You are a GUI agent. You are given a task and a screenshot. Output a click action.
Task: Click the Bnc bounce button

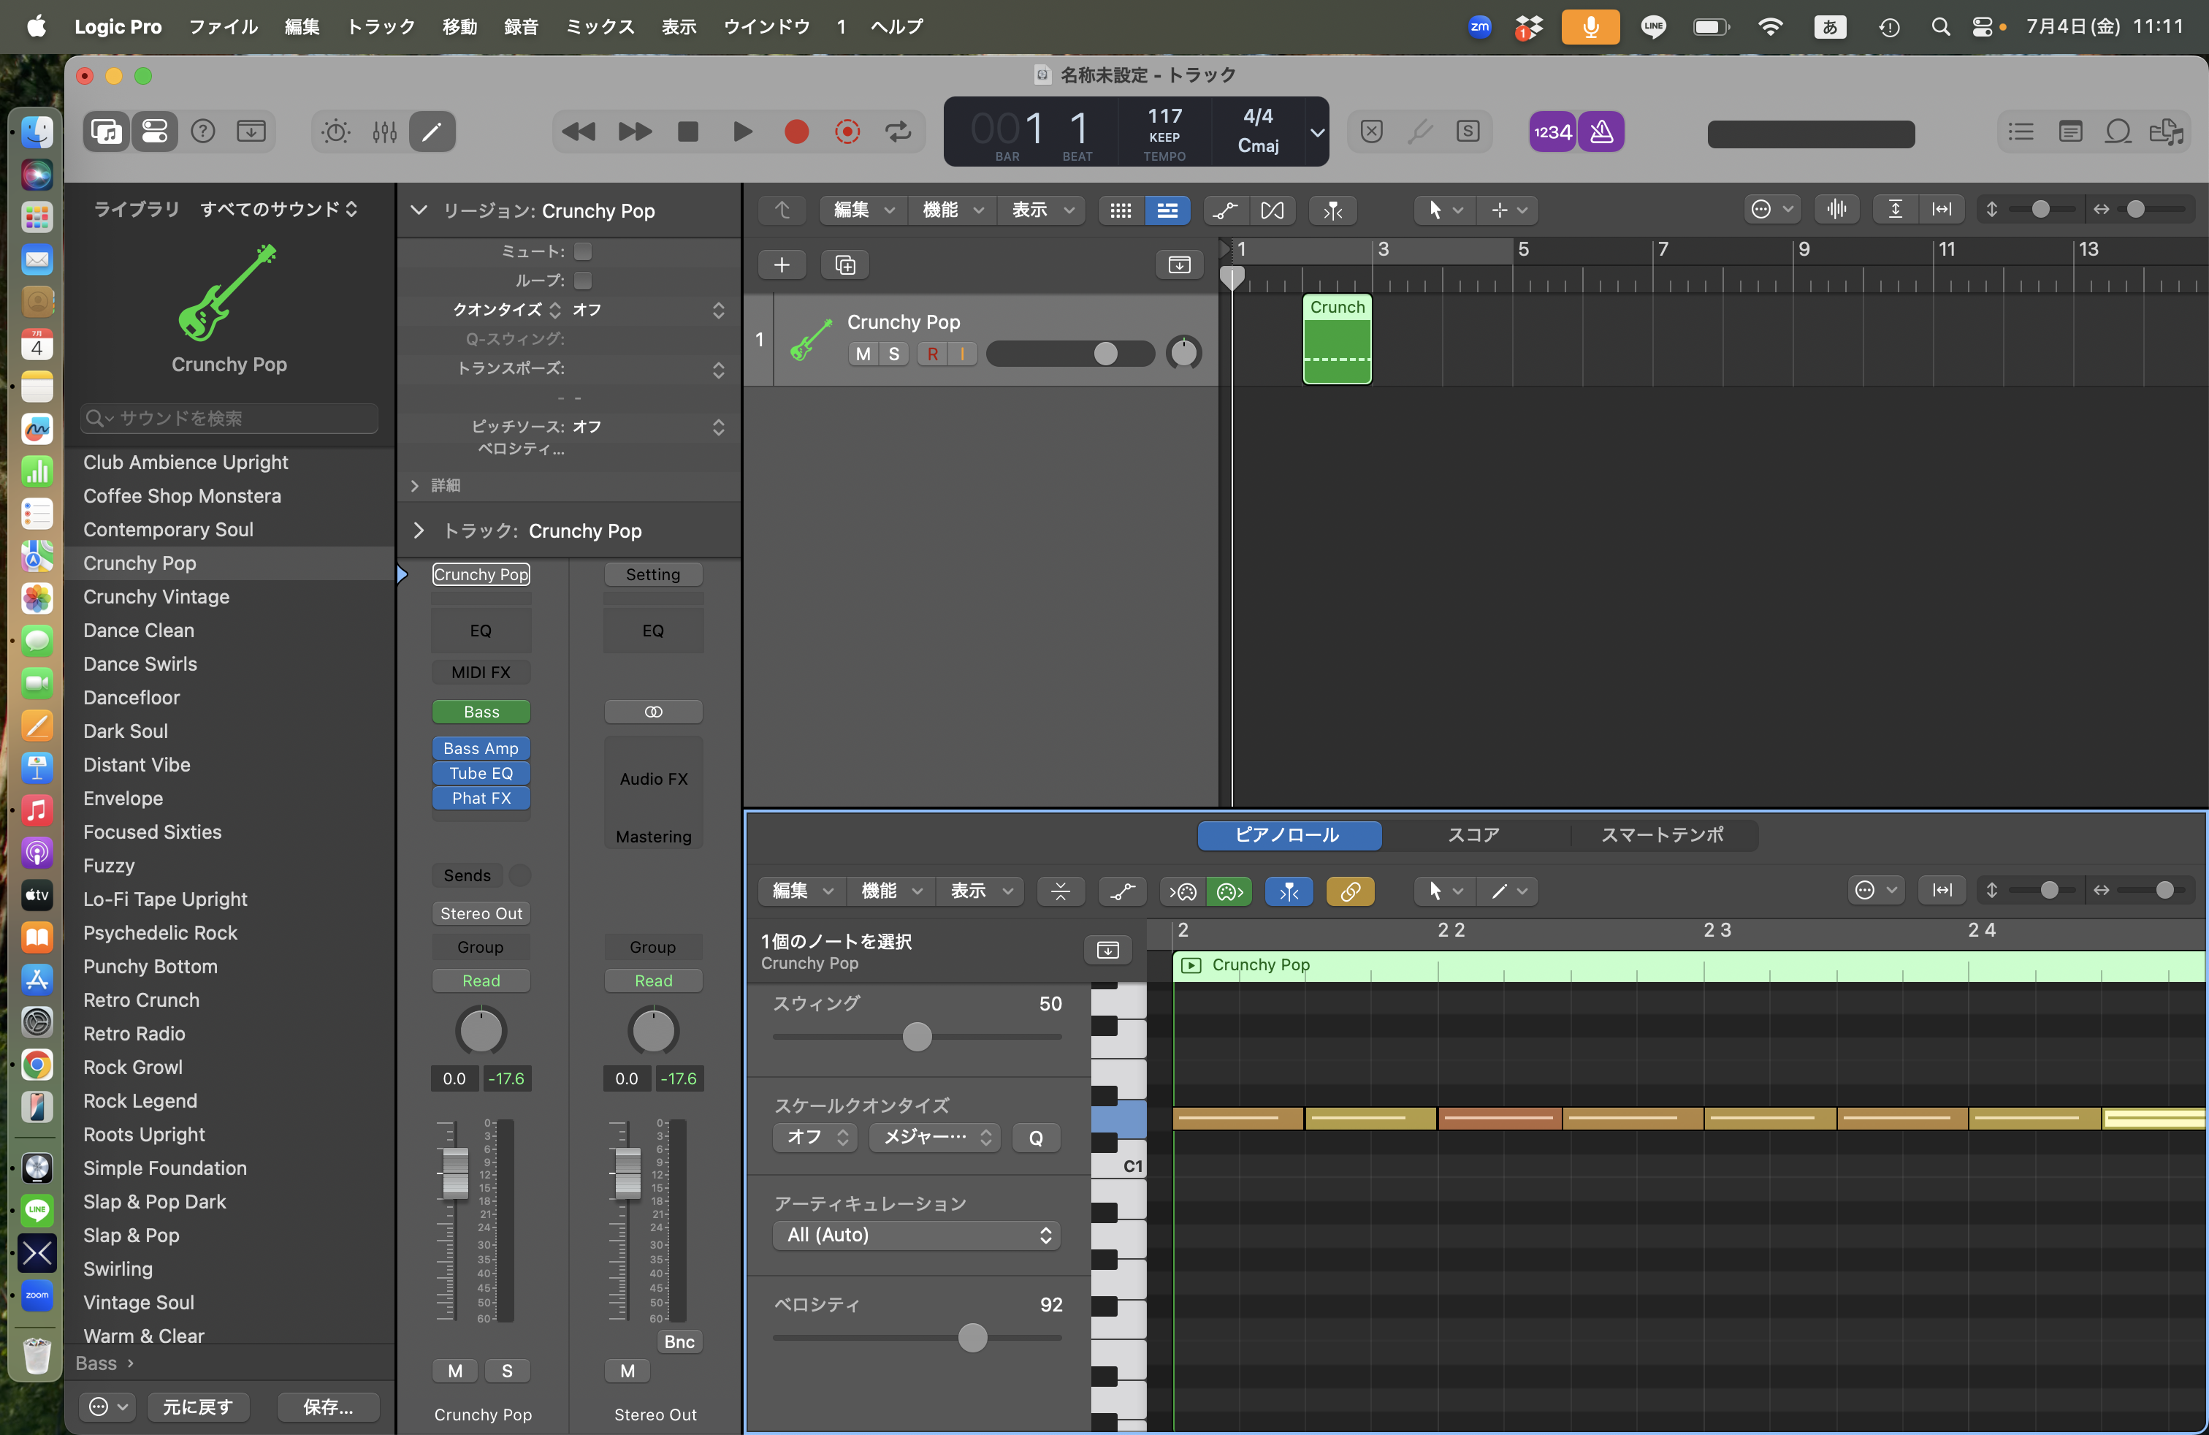pos(679,1341)
